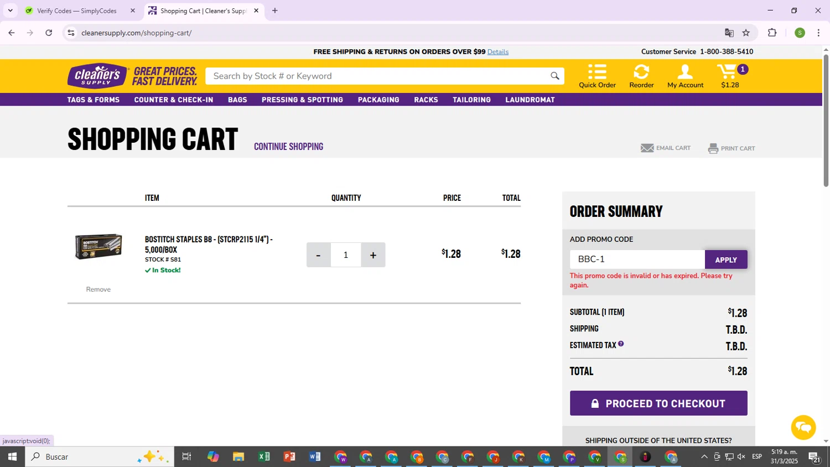Launch Word from the taskbar
Viewport: 830px width, 467px height.
(315, 456)
